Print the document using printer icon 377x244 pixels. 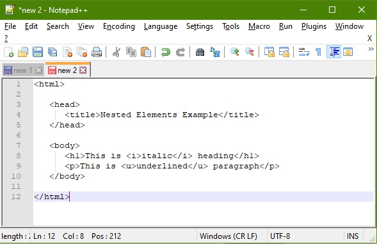pyautogui.click(x=97, y=52)
